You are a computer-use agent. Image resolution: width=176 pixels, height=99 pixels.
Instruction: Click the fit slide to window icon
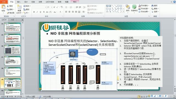pyautogui.click(x=174, y=97)
